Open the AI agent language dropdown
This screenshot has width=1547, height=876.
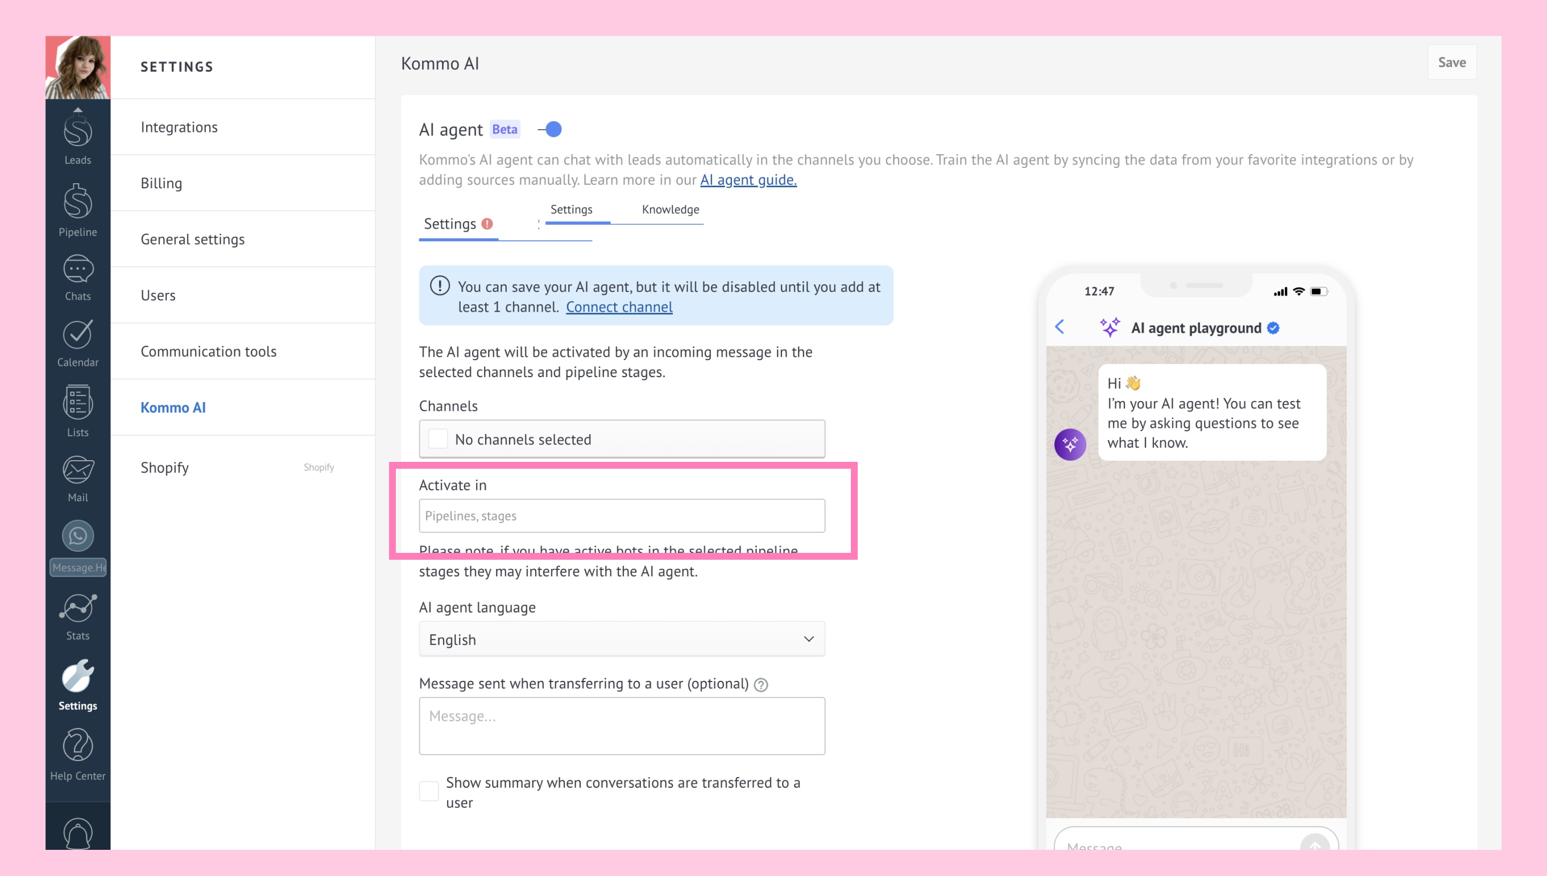(x=622, y=639)
